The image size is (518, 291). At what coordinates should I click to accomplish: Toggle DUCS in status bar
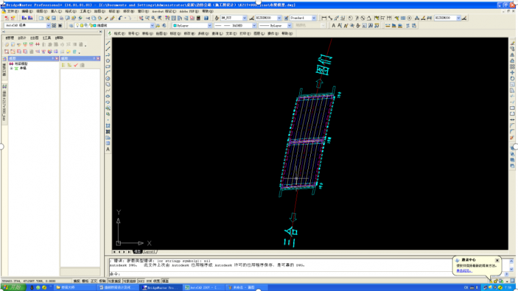click(141, 281)
